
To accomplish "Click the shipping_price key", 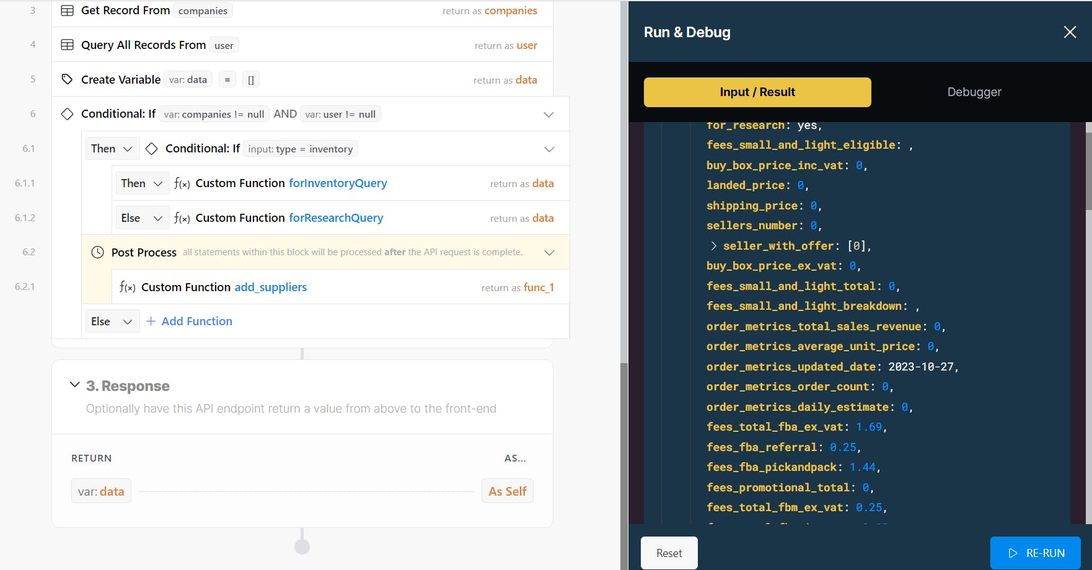I will coord(752,206).
